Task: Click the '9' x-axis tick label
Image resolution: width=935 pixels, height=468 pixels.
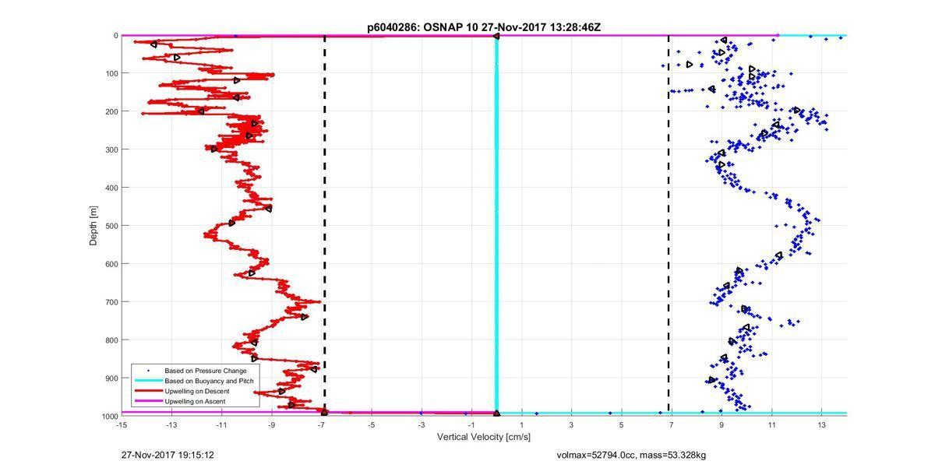Action: (x=722, y=425)
